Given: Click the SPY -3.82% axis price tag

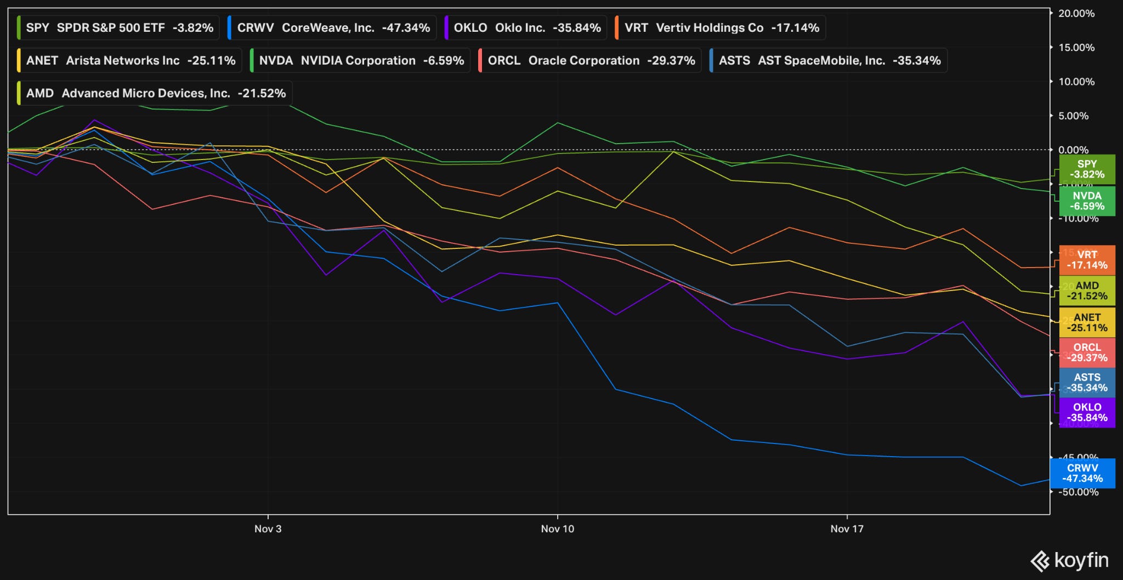Looking at the screenshot, I should [1087, 169].
